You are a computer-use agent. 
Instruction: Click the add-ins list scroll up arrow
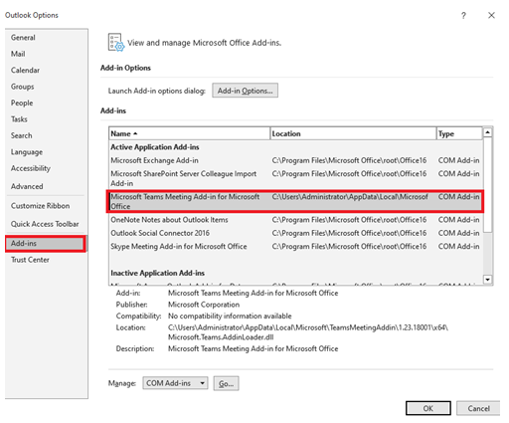(x=487, y=132)
